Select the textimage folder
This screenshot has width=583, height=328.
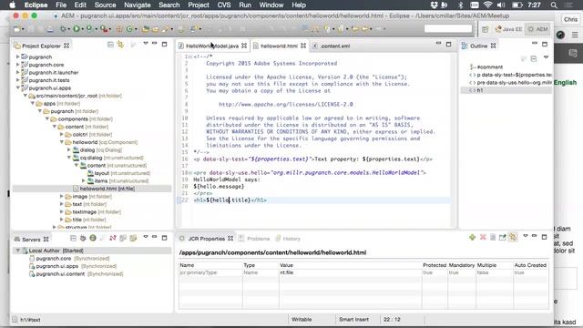93,212
